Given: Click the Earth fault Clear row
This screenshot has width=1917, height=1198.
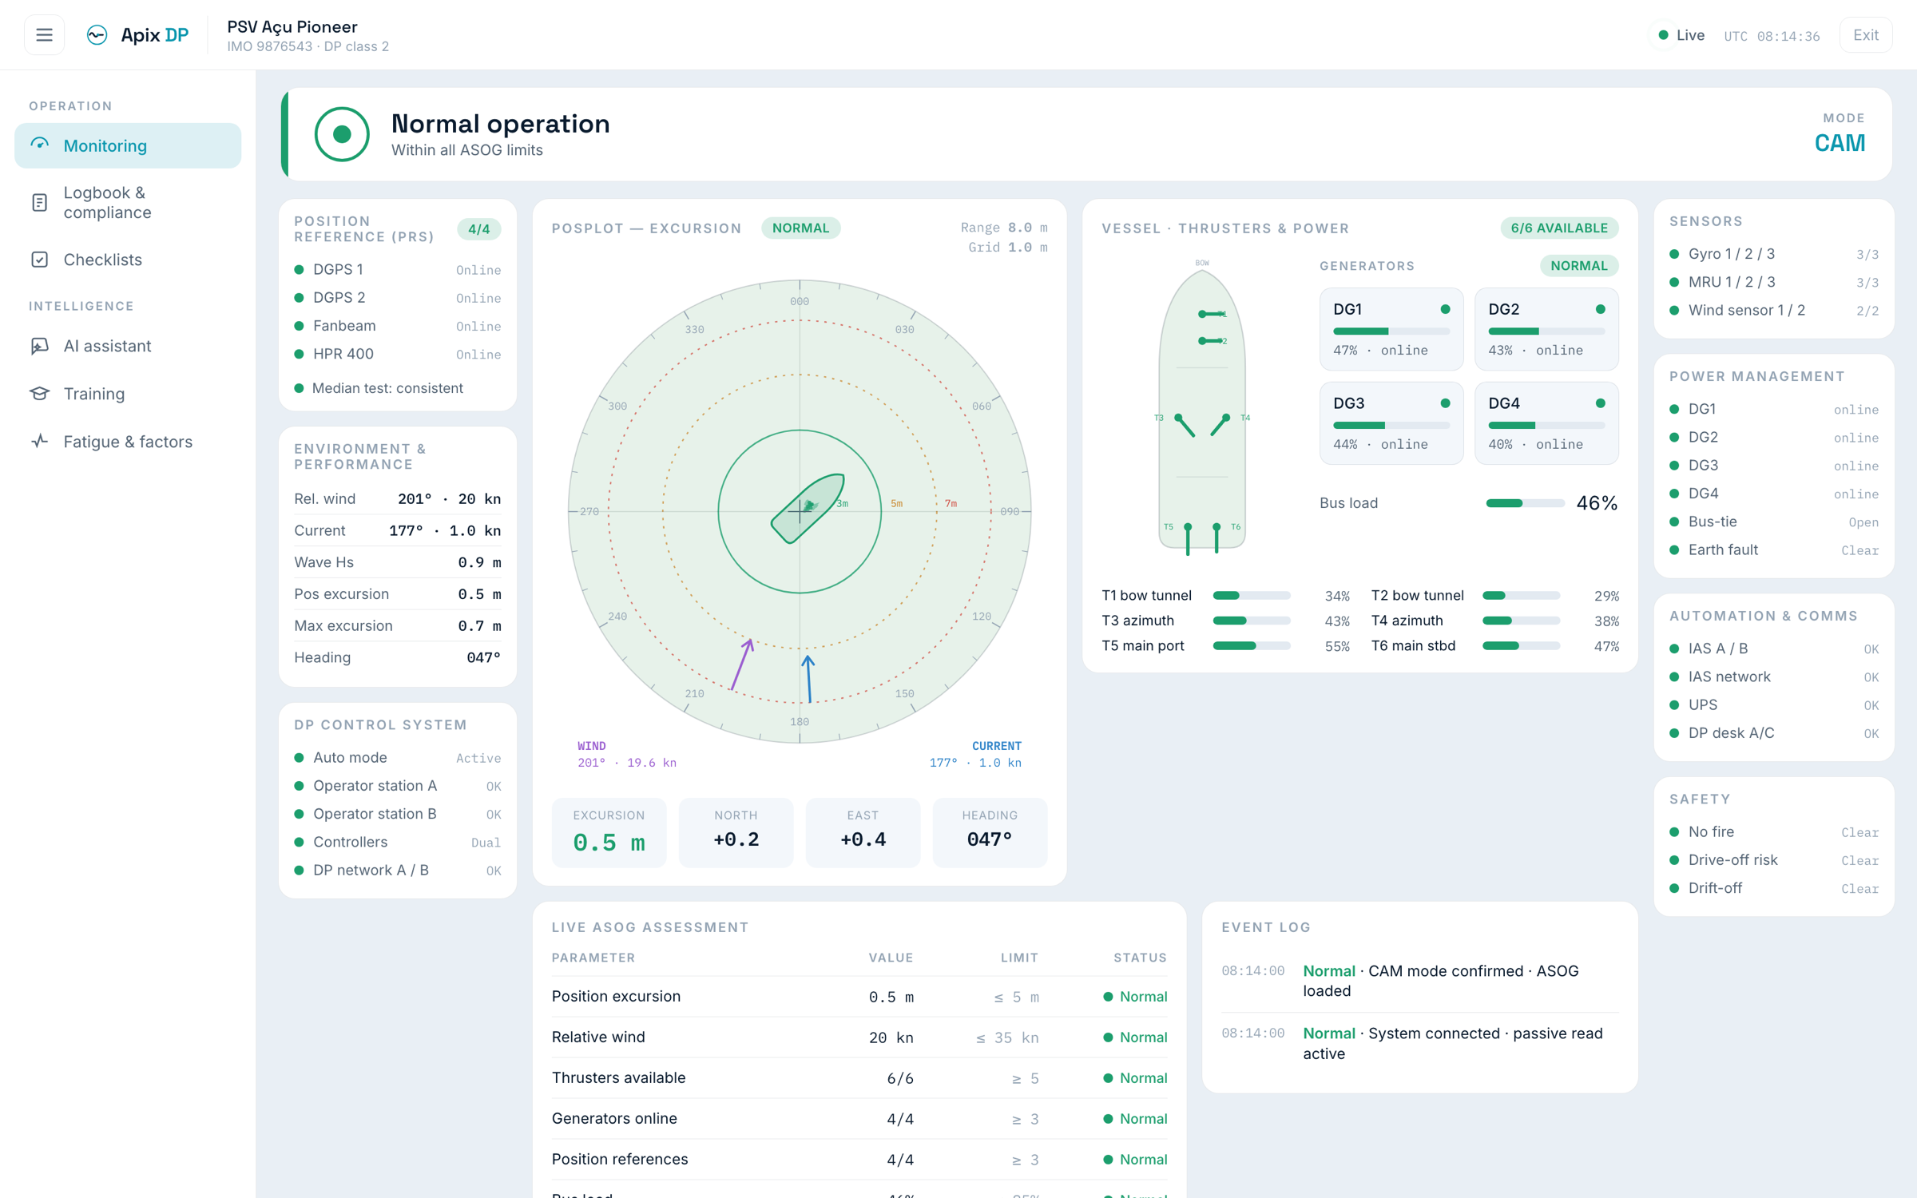Looking at the screenshot, I should pyautogui.click(x=1773, y=550).
